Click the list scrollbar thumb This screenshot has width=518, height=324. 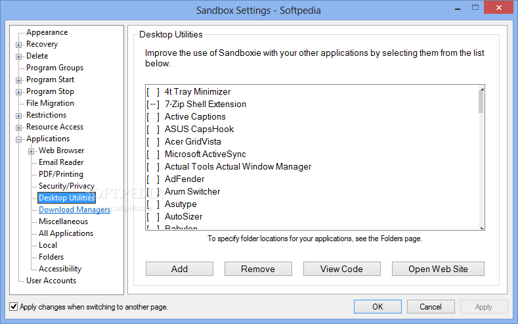click(x=481, y=102)
